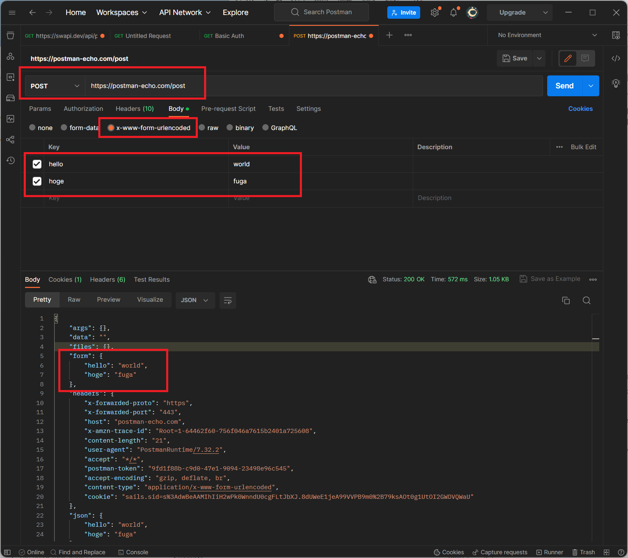
Task: Open Monitors in the left sidebar
Action: pyautogui.click(x=10, y=119)
